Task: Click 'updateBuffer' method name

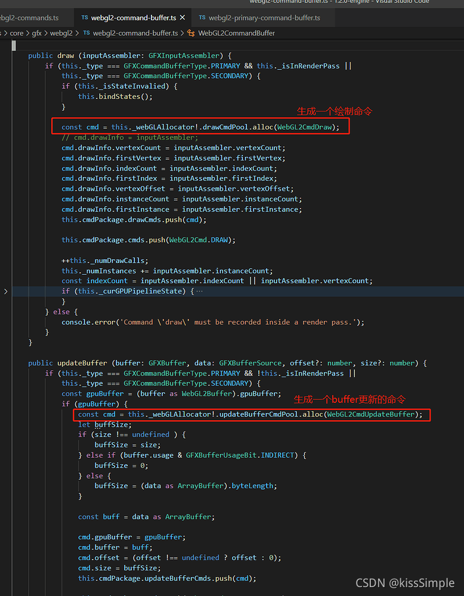Action: [x=82, y=364]
